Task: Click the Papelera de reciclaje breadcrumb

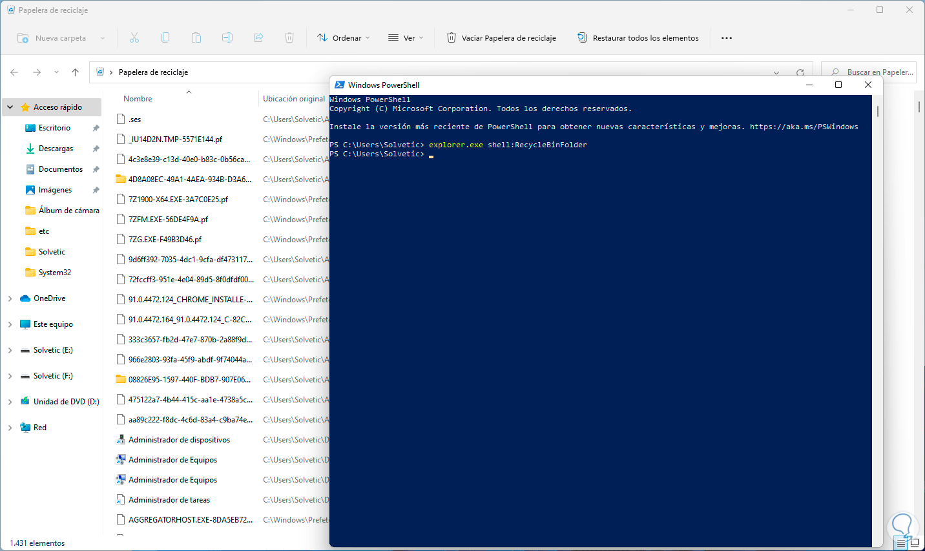Action: click(x=153, y=72)
